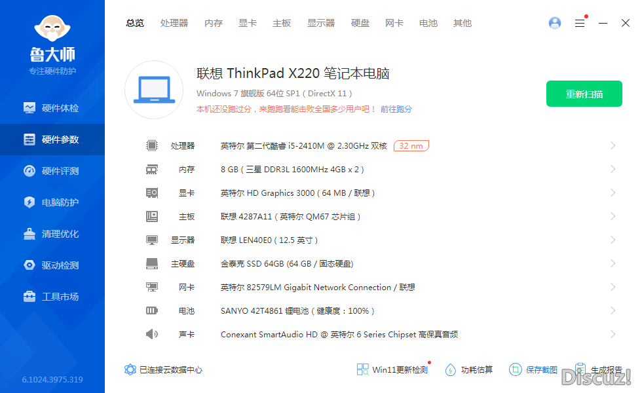Click the main hard disk icon
This screenshot has height=393, width=642.
[152, 263]
